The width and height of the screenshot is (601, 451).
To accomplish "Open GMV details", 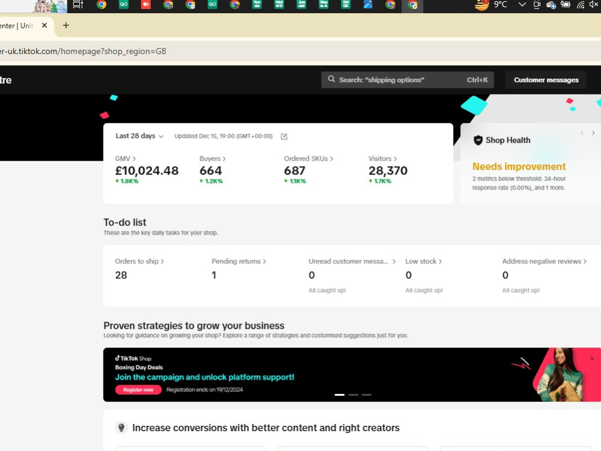I will (126, 159).
